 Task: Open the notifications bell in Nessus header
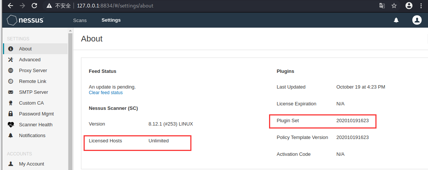pyautogui.click(x=396, y=20)
